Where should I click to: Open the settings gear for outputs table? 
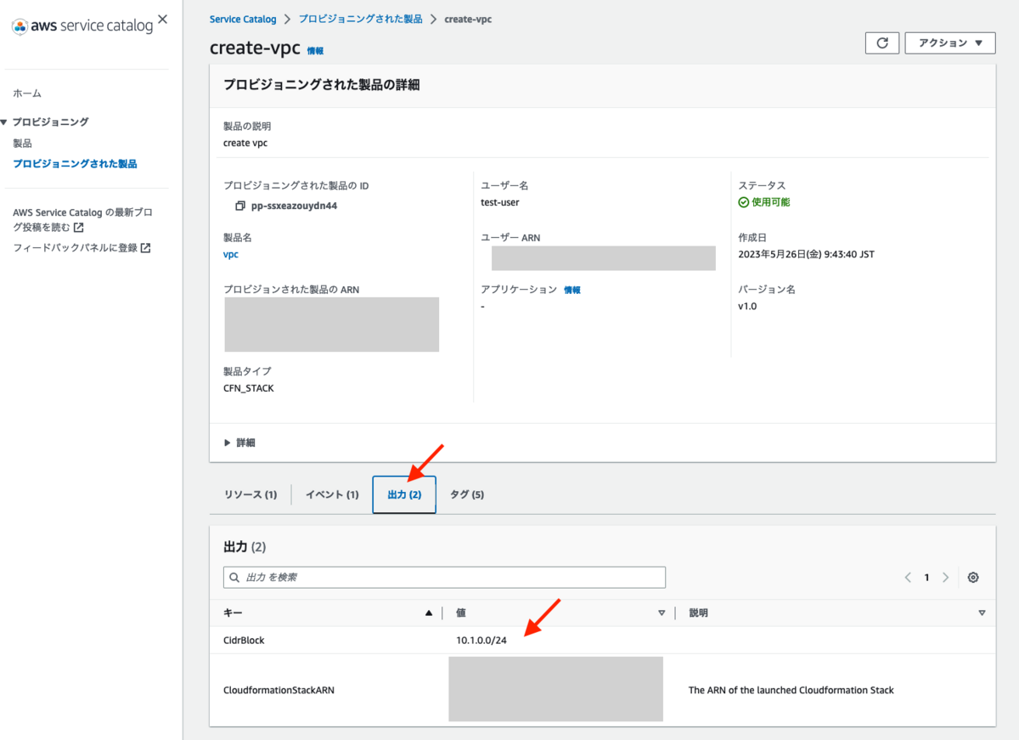(x=973, y=578)
